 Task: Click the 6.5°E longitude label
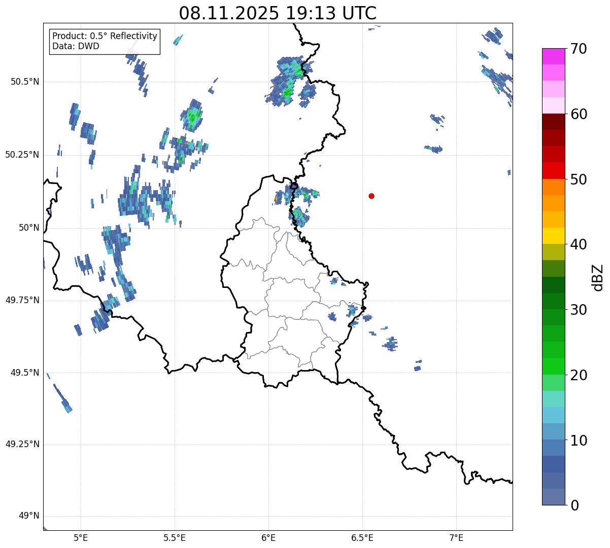coord(362,537)
